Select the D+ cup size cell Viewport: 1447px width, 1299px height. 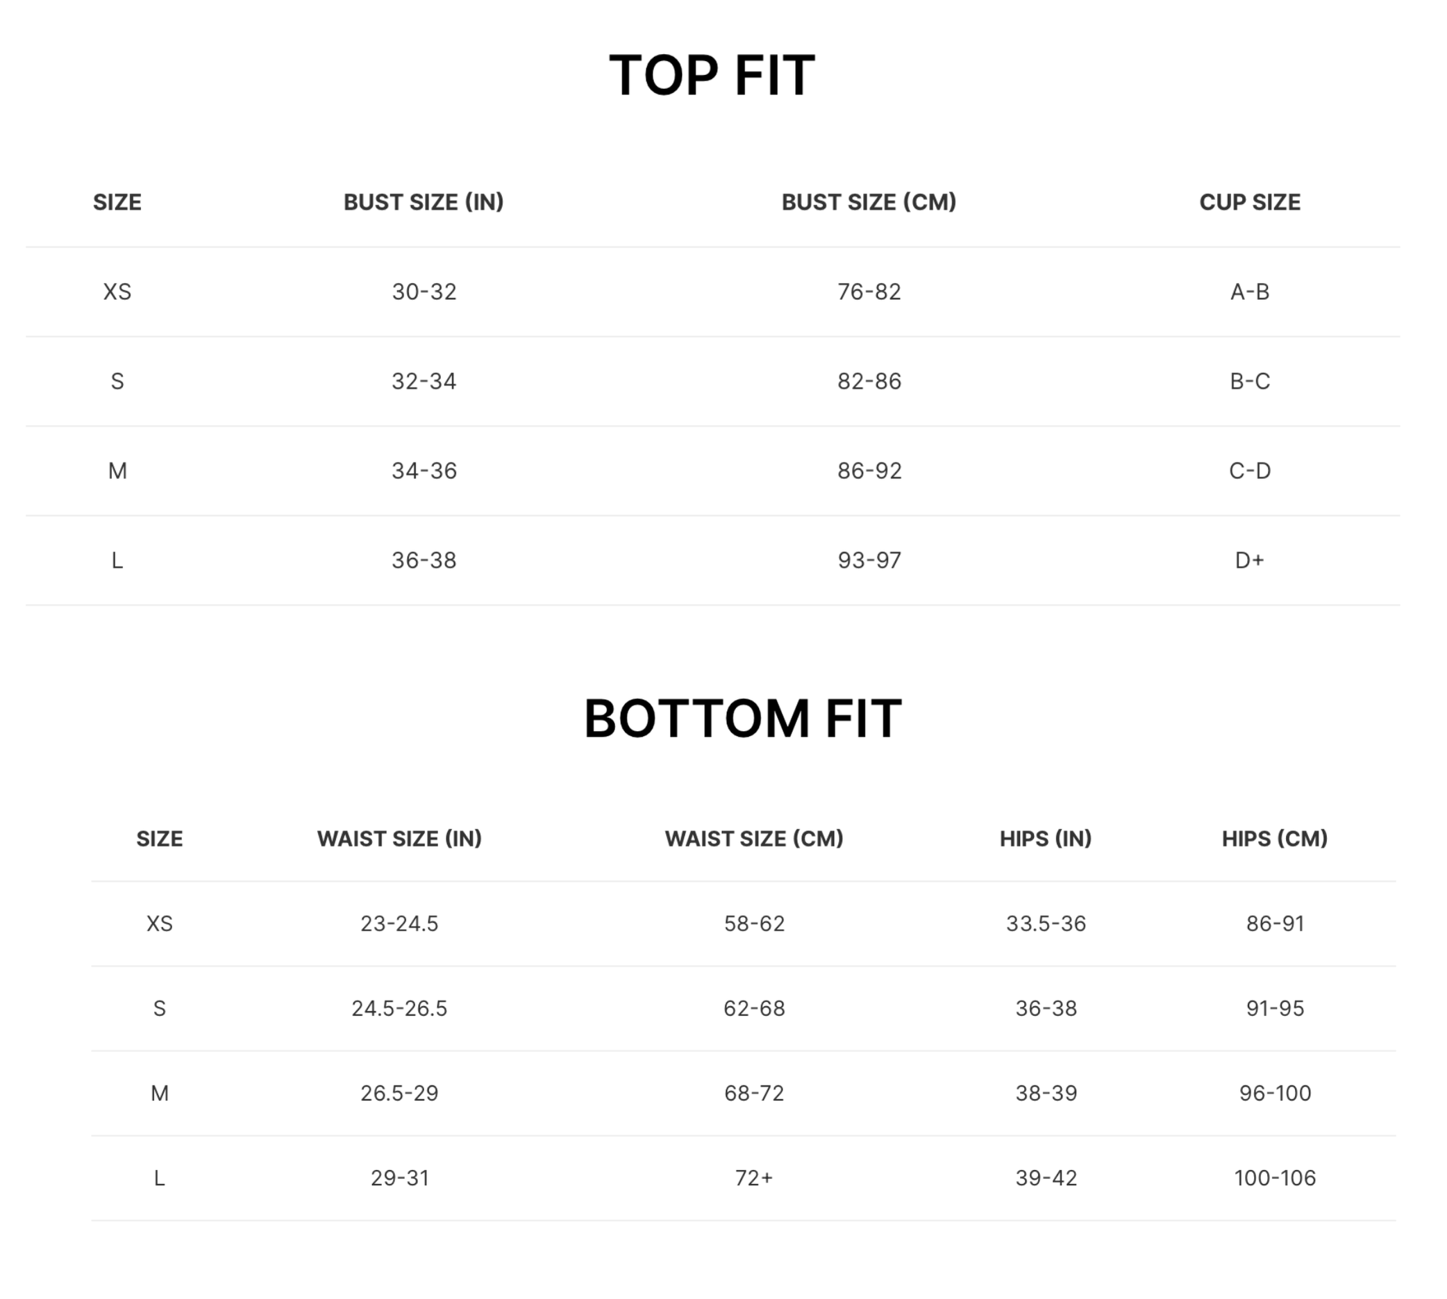1249,560
